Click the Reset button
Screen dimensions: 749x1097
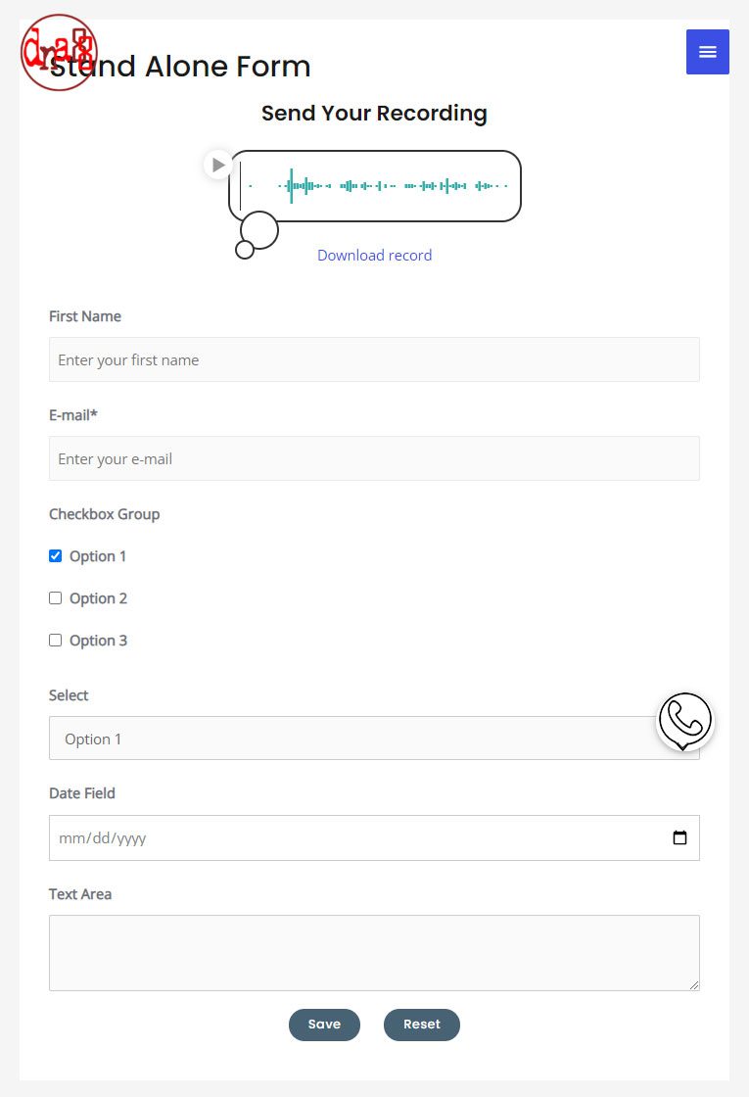point(422,1025)
